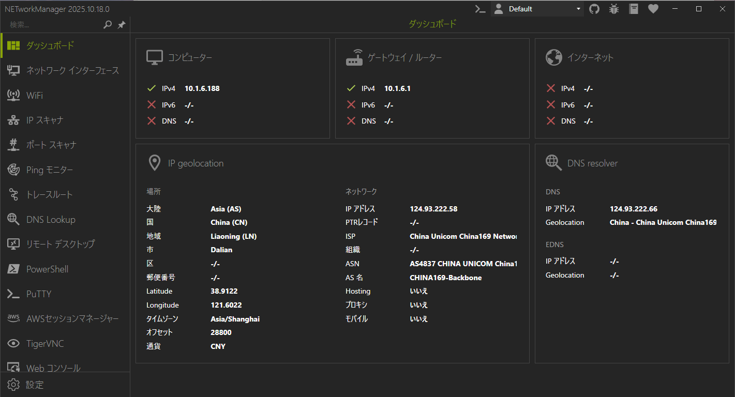The height and width of the screenshot is (397, 735).
Task: Click the bug report icon
Action: click(614, 9)
